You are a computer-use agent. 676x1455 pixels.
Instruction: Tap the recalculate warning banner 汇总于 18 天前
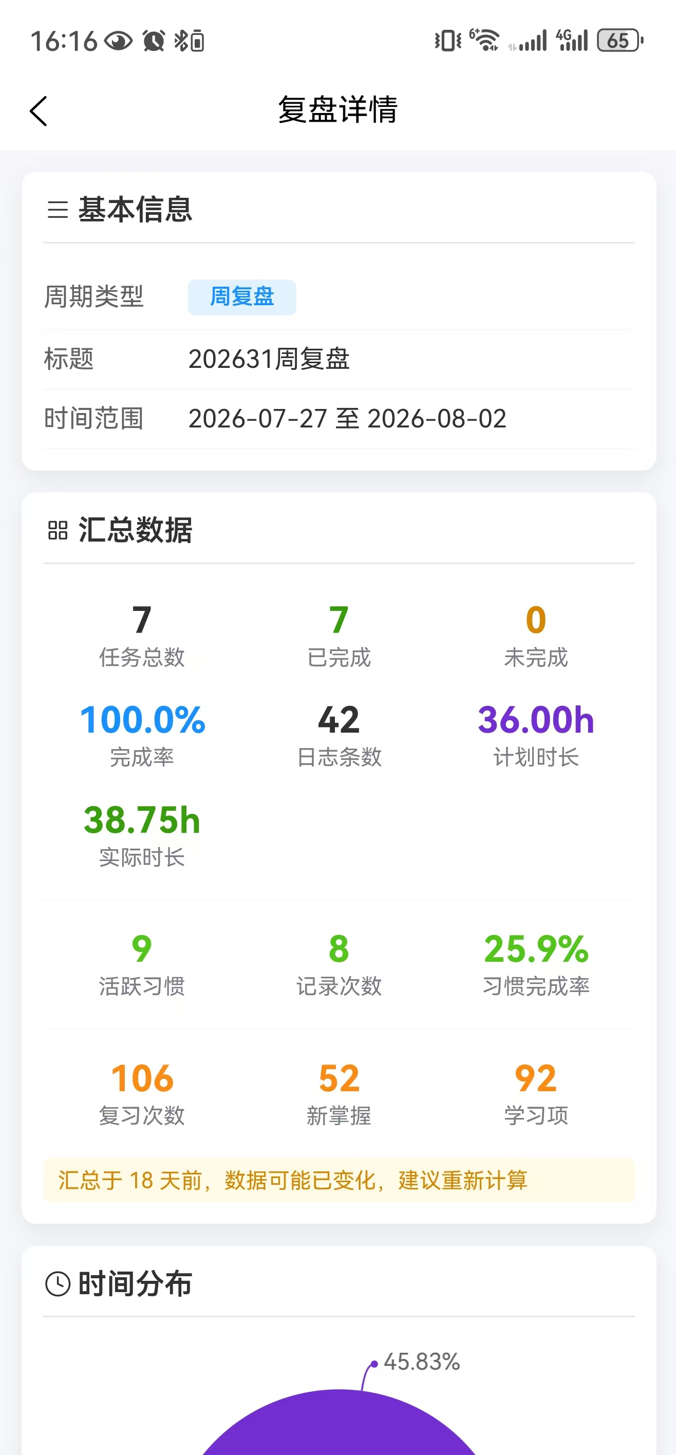(339, 1180)
